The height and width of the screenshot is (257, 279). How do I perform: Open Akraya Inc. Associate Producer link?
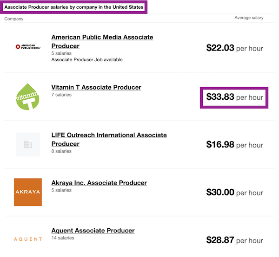[x=99, y=183]
